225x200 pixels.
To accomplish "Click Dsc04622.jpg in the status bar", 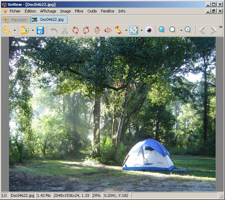I will click(23, 195).
